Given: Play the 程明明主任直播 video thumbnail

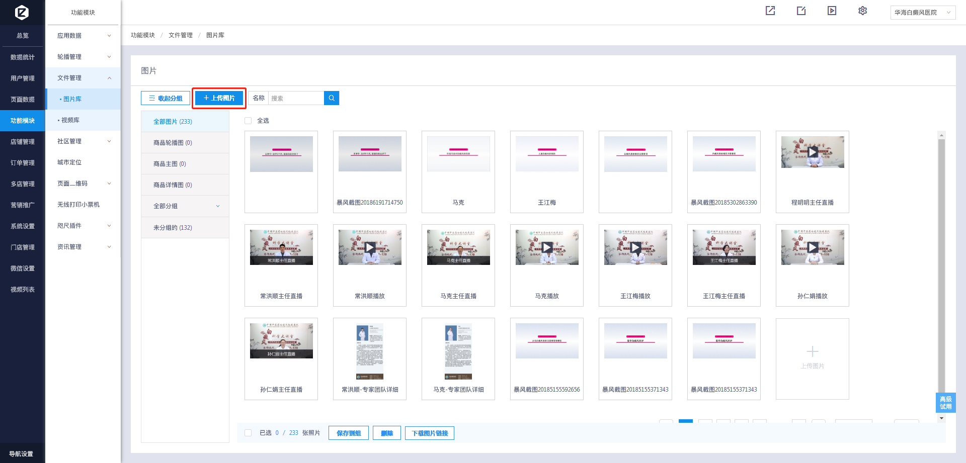Looking at the screenshot, I should (x=812, y=152).
